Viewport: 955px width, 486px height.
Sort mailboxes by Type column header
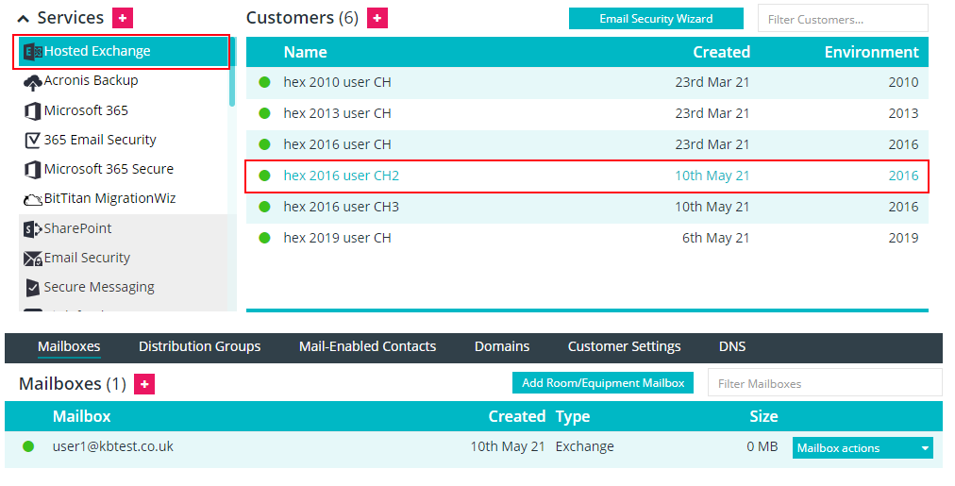(573, 416)
